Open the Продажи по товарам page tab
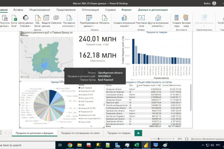Viewport: 224px width, 149px height. 119,133
